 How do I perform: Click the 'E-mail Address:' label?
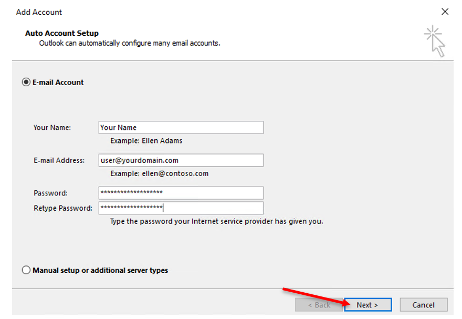pyautogui.click(x=59, y=160)
